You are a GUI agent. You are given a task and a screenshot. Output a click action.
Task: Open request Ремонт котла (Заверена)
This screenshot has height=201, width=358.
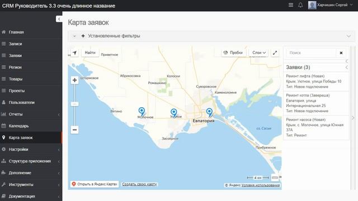pyautogui.click(x=316, y=103)
